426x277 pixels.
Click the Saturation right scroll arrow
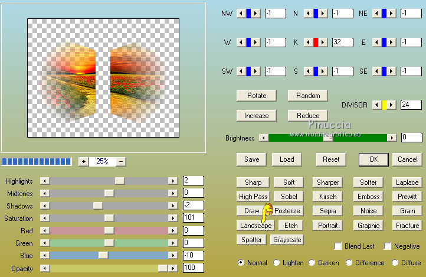point(173,218)
